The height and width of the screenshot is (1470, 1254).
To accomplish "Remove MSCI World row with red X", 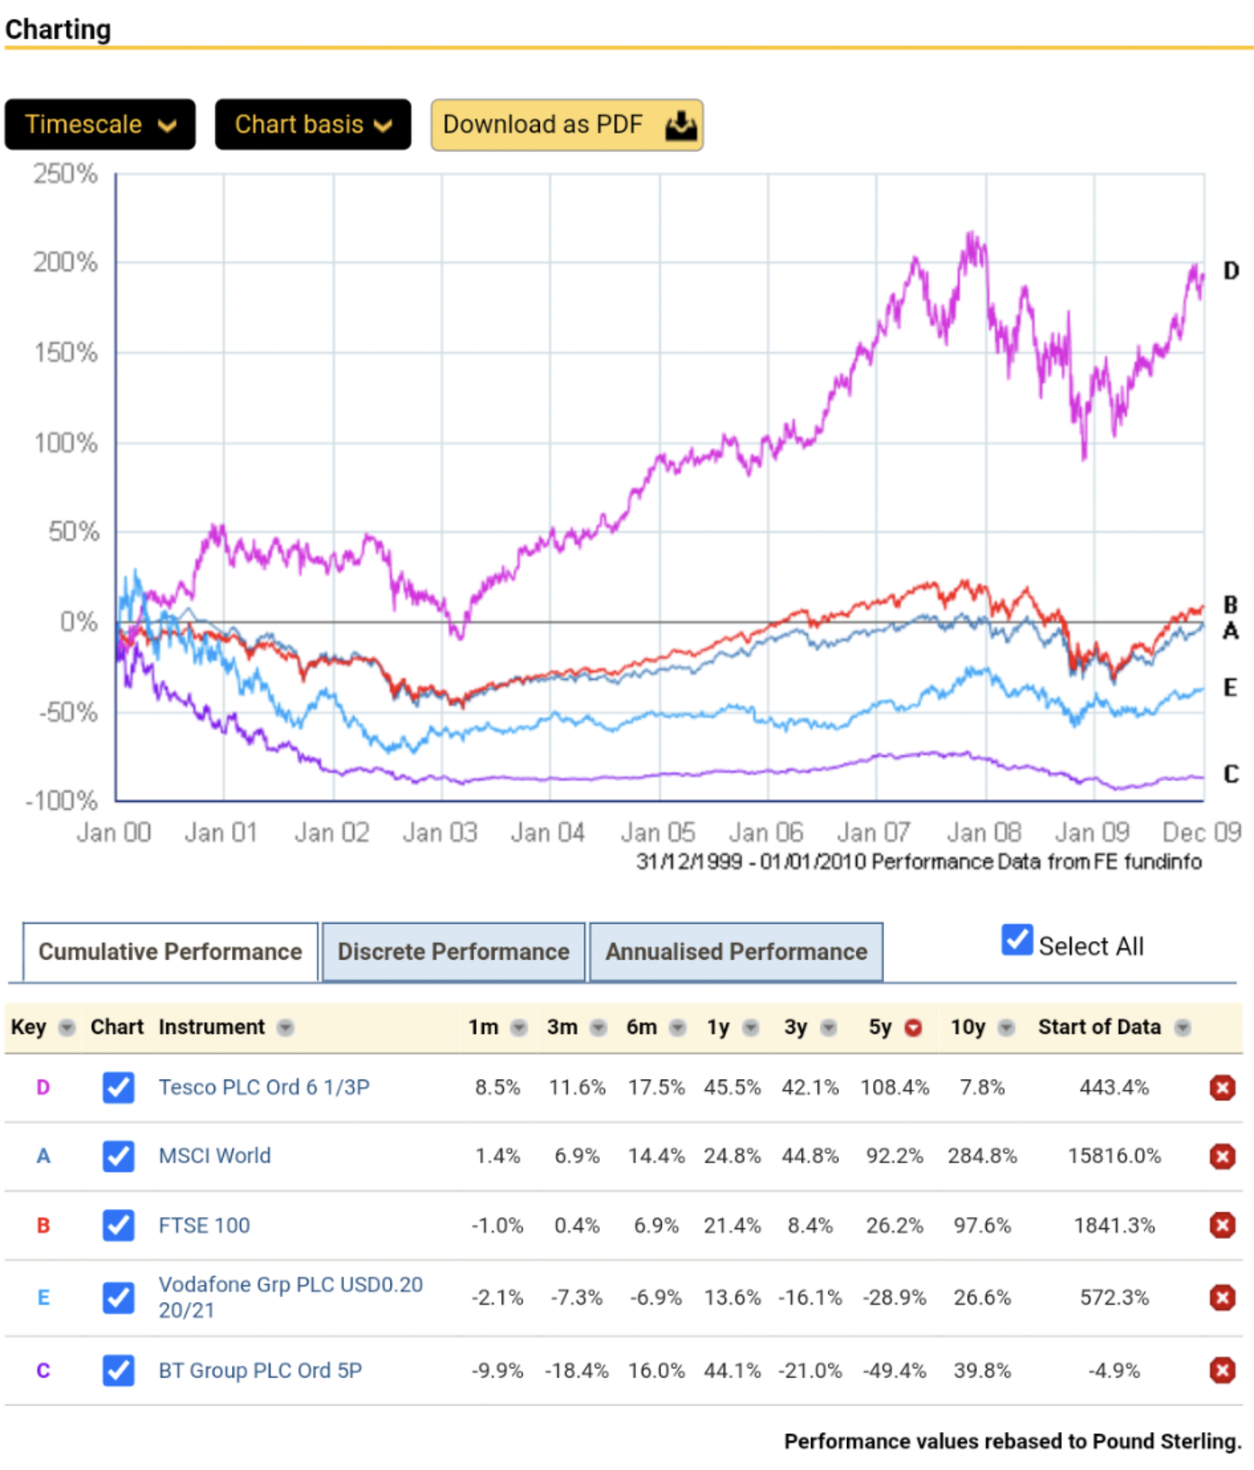I will click(1222, 1156).
